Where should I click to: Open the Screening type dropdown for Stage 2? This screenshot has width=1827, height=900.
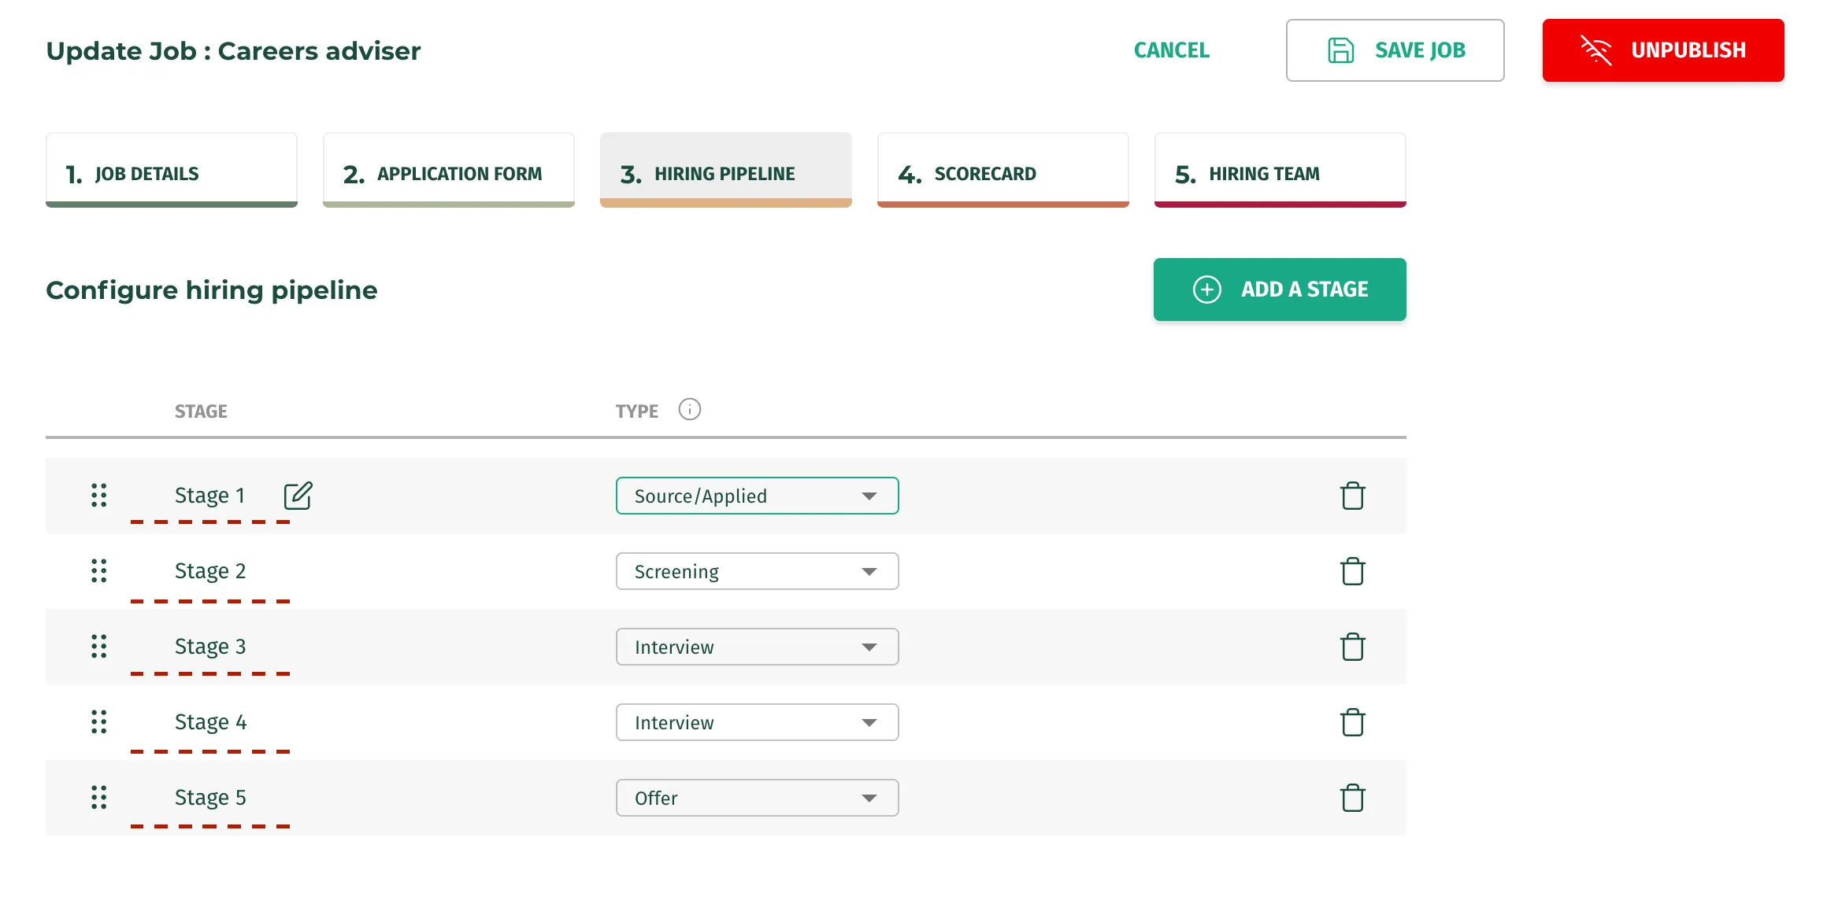coord(757,571)
